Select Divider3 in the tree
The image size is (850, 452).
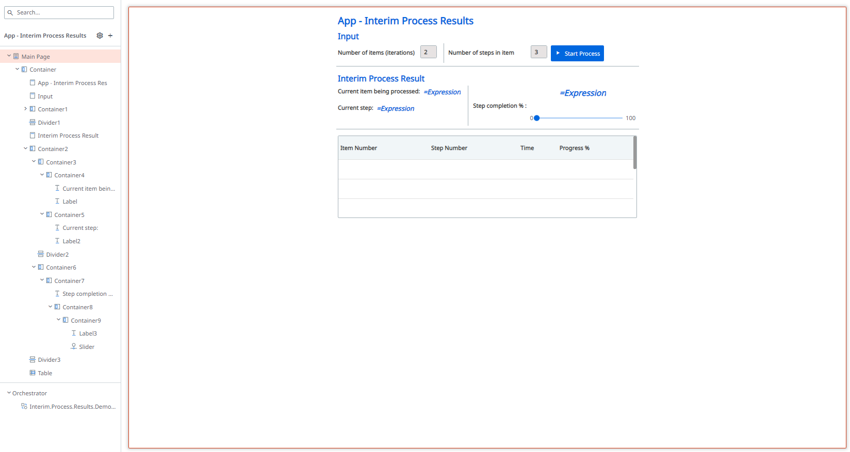49,360
